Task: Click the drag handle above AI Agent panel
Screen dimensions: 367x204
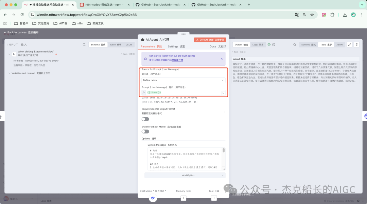Action: pos(183,34)
